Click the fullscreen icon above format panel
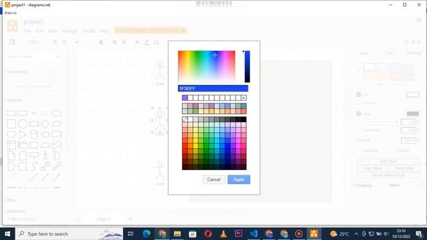The image size is (427, 240). pyautogui.click(x=406, y=42)
